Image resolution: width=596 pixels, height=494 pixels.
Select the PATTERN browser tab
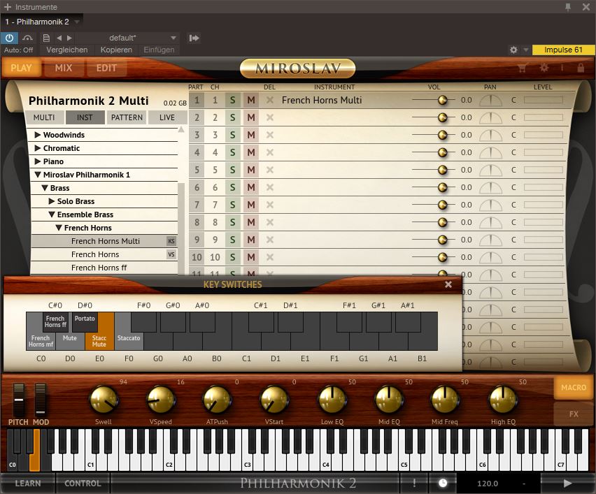pyautogui.click(x=127, y=117)
